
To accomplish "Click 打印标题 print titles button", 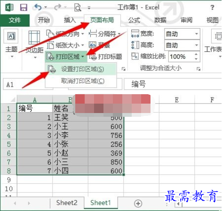I will click(x=106, y=57).
